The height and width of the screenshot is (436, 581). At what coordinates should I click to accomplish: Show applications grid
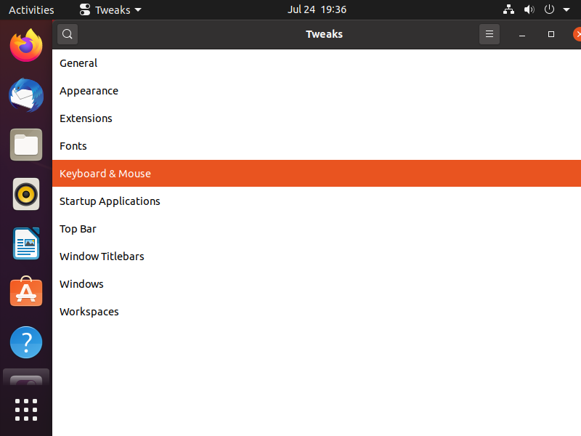click(26, 410)
